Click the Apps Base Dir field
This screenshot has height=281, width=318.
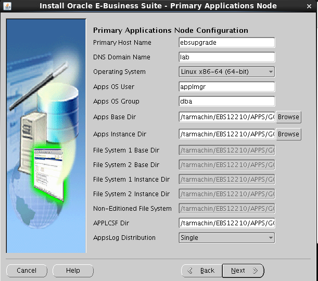pyautogui.click(x=227, y=117)
